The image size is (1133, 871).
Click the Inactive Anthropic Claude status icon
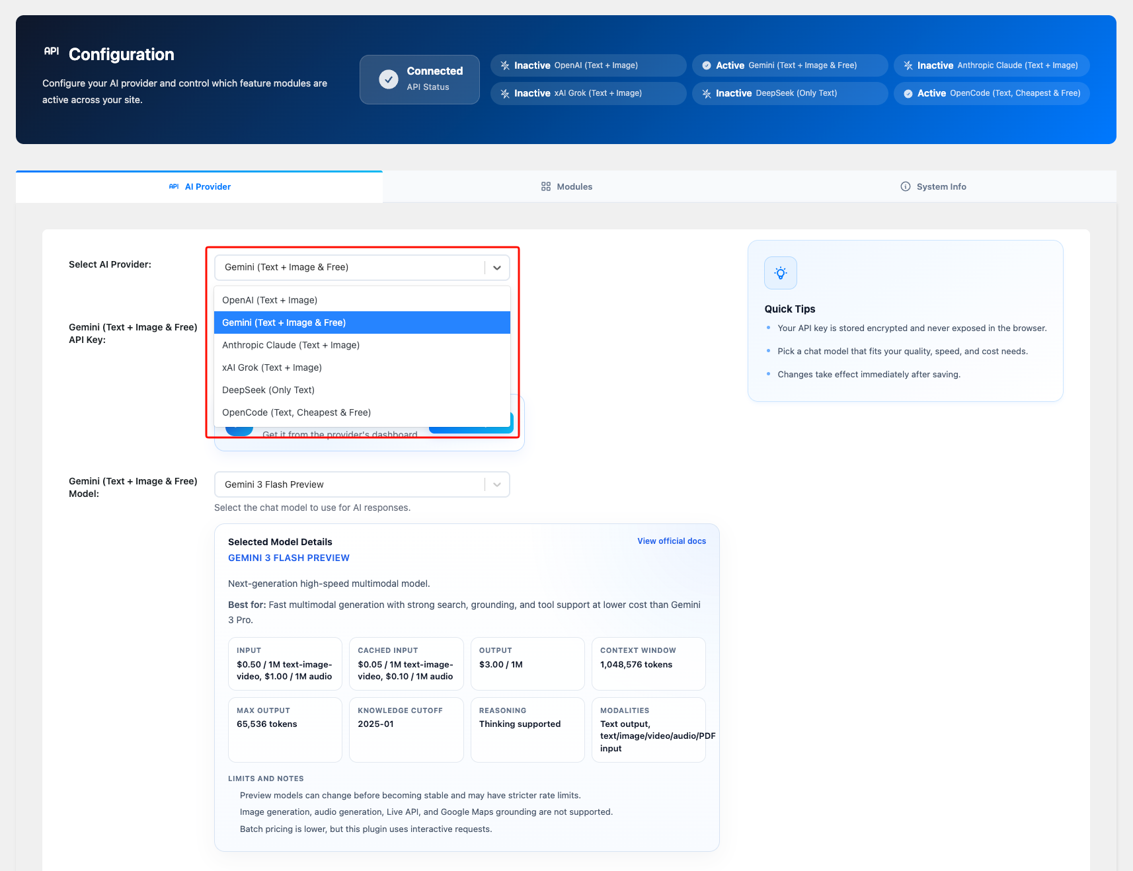(x=908, y=65)
